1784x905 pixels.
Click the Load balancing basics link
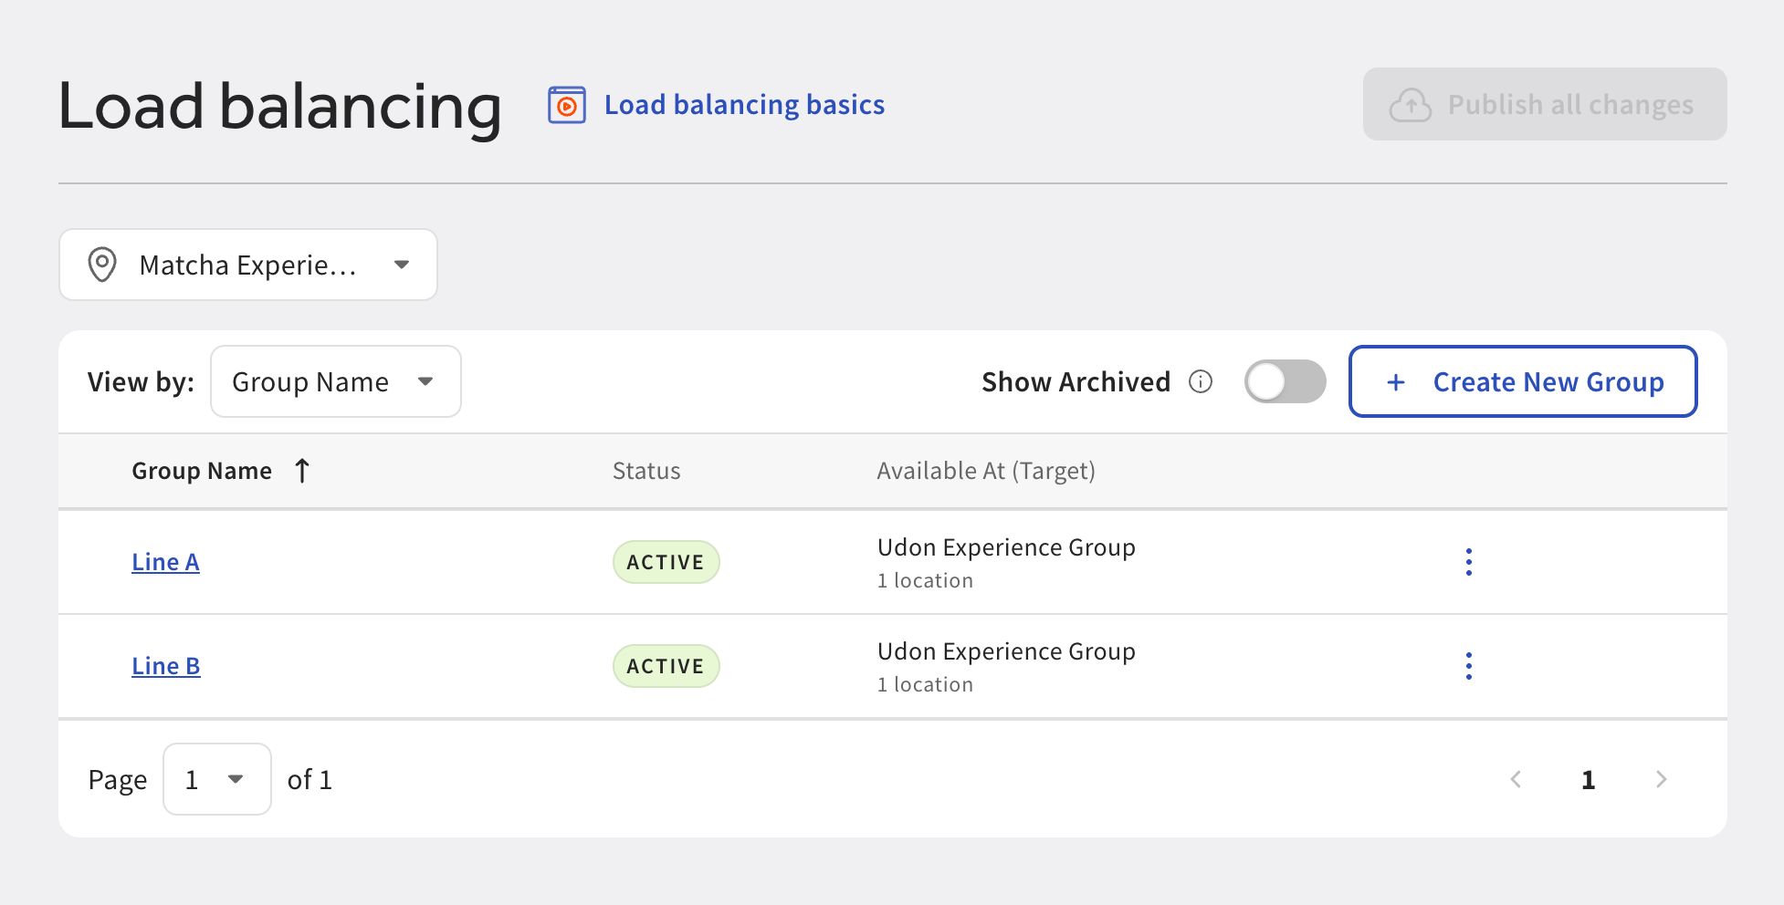744,105
